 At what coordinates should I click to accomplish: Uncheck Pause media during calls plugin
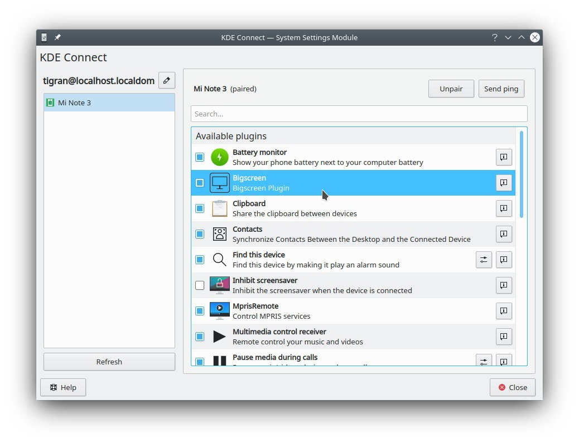[x=200, y=362]
